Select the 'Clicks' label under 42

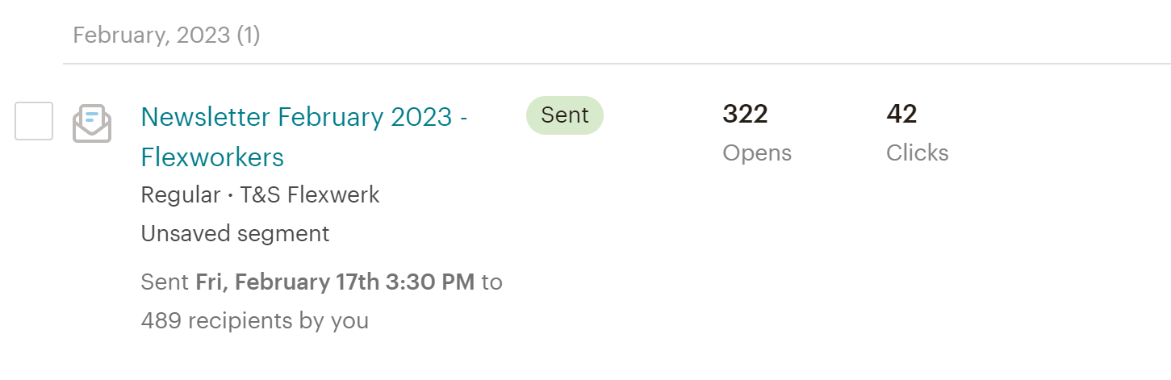pos(918,153)
